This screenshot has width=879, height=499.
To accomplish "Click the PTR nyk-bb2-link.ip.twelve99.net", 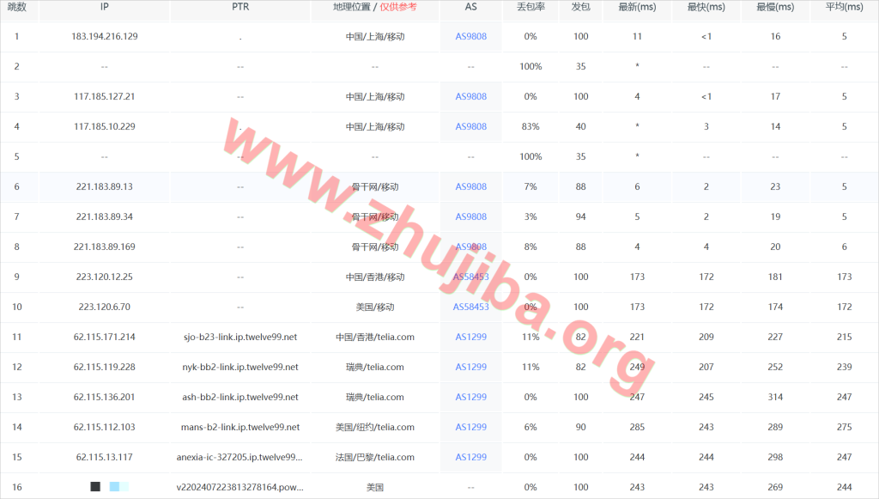I will (241, 368).
